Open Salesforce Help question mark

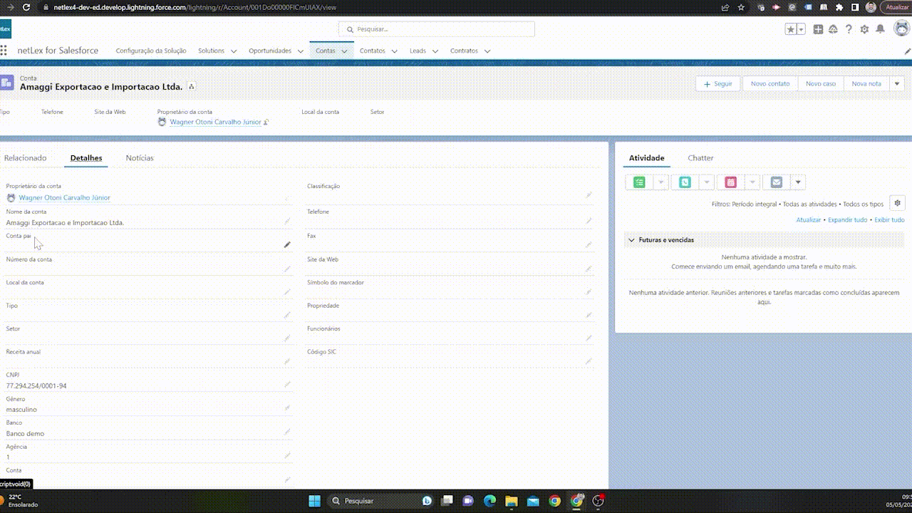point(849,29)
